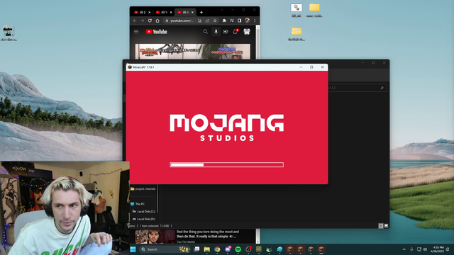The height and width of the screenshot is (255, 454).
Task: Switch Explorer to details view icon
Action: click(381, 226)
